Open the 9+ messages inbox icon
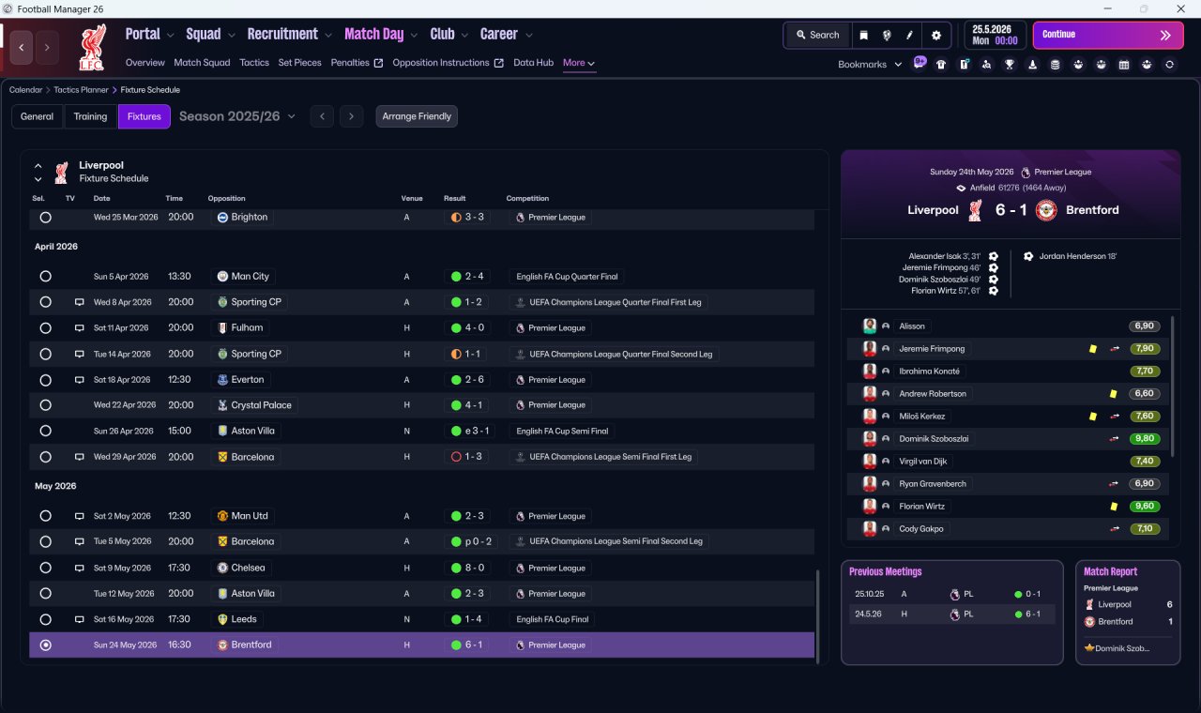 click(920, 63)
